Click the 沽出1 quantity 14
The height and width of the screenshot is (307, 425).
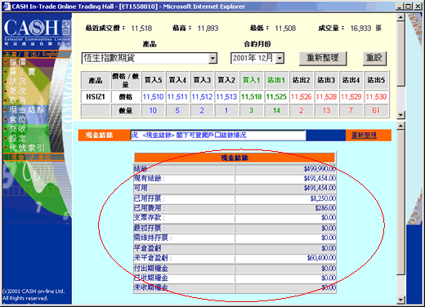point(276,110)
